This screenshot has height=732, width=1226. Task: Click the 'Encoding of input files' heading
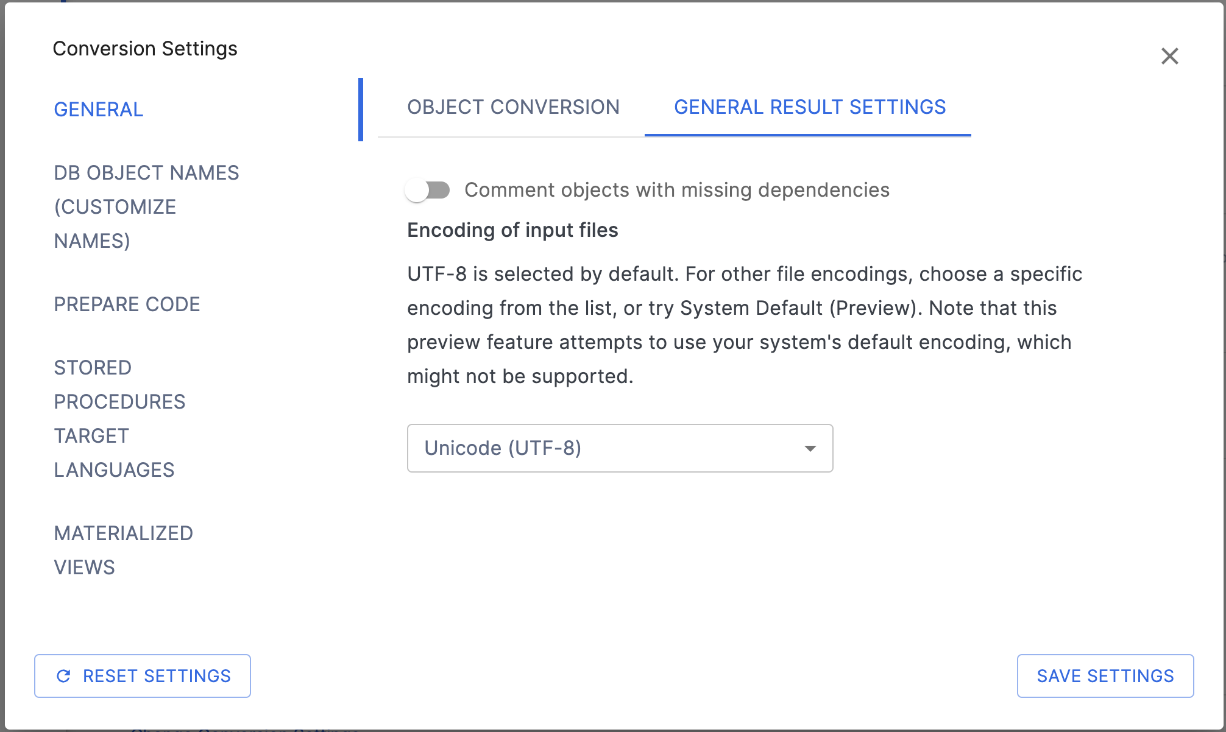coord(512,230)
